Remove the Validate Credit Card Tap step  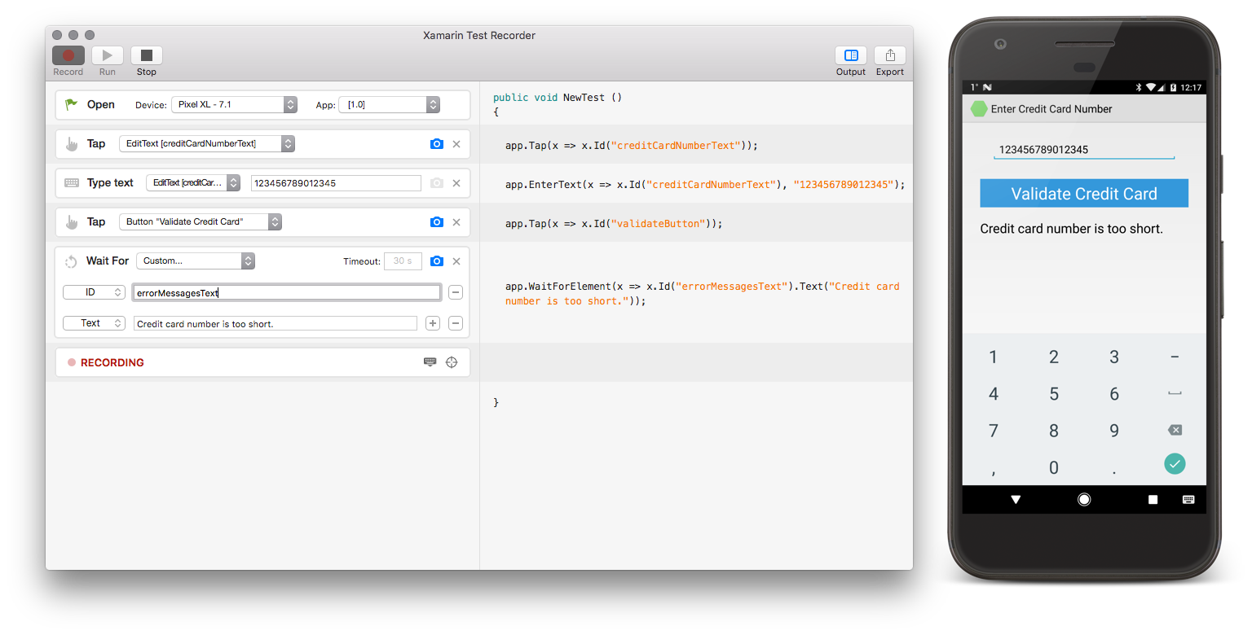click(x=456, y=222)
